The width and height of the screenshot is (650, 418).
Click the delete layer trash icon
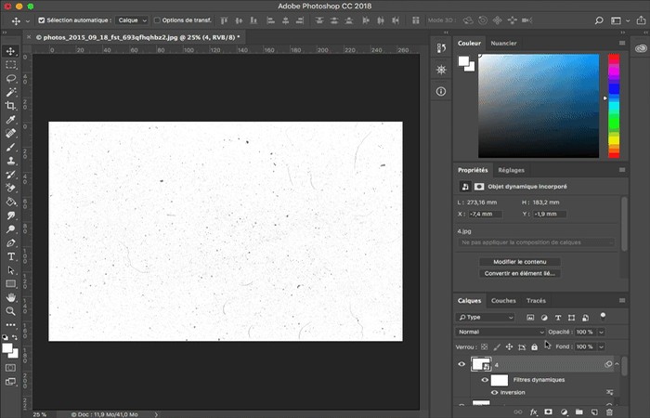[x=609, y=411]
